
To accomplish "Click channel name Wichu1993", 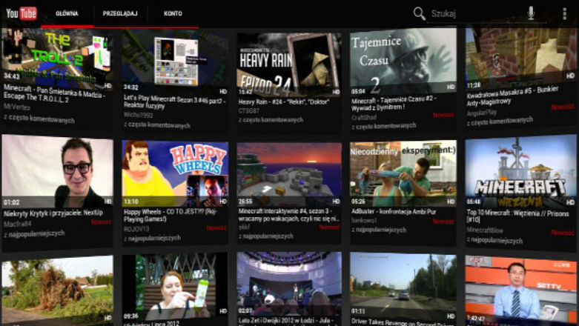I will [x=138, y=115].
